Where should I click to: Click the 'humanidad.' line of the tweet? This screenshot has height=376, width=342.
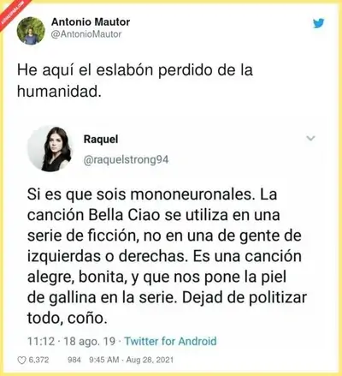tap(59, 92)
